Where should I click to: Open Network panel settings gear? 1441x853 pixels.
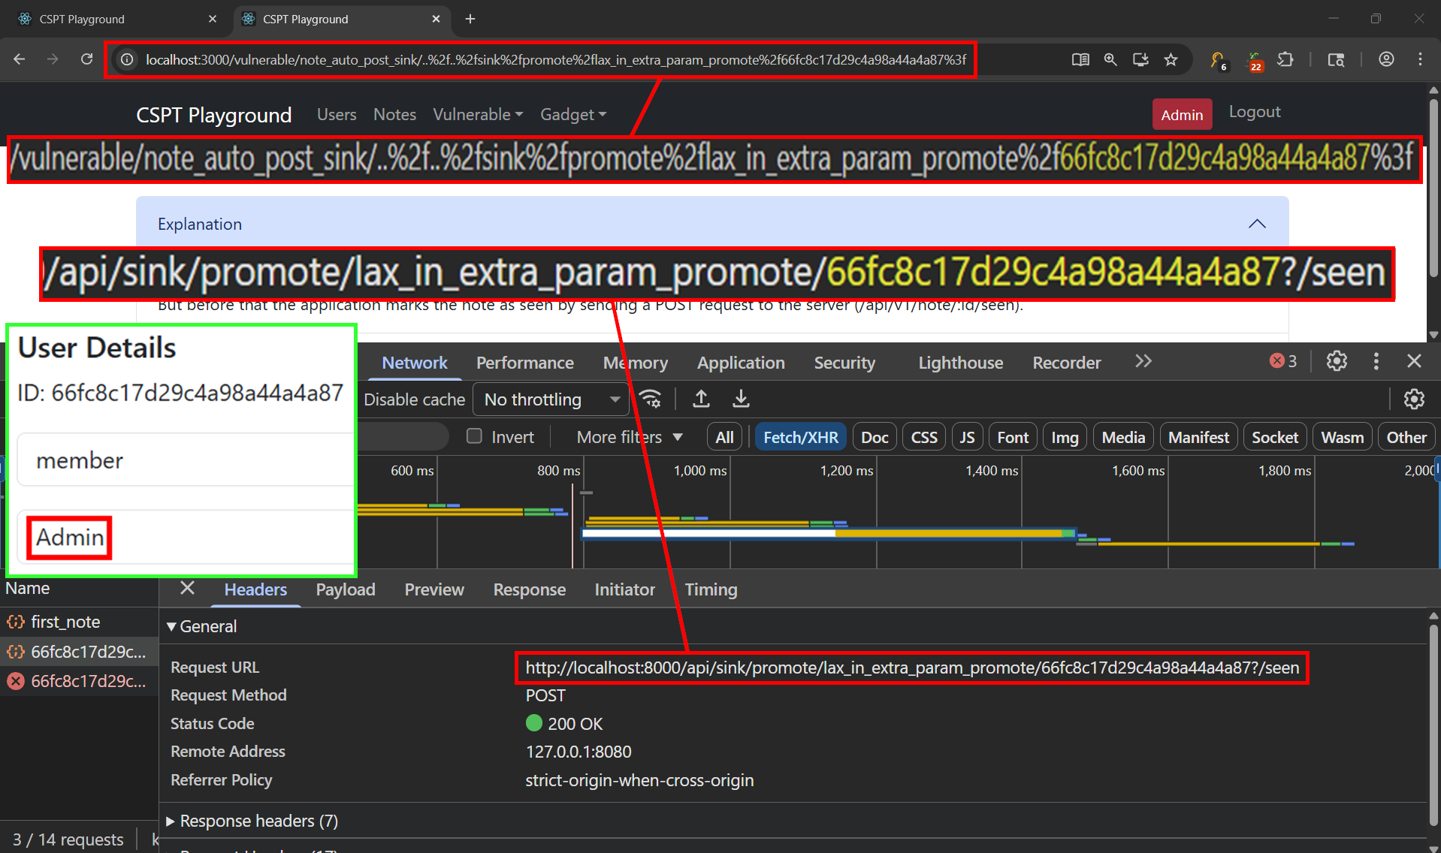(1414, 399)
